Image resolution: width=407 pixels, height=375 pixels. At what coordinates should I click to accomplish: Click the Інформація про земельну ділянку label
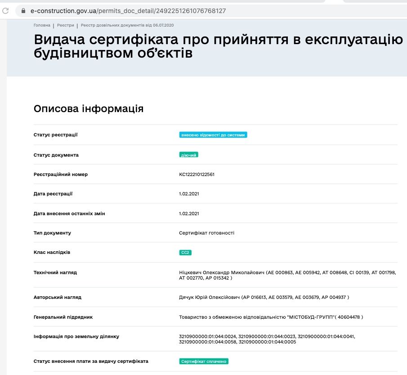point(76,337)
